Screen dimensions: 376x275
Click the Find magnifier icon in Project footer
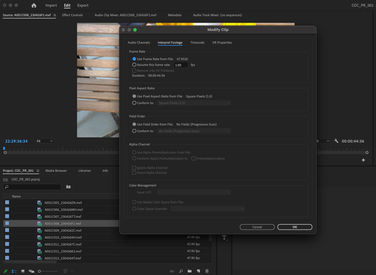(181, 271)
